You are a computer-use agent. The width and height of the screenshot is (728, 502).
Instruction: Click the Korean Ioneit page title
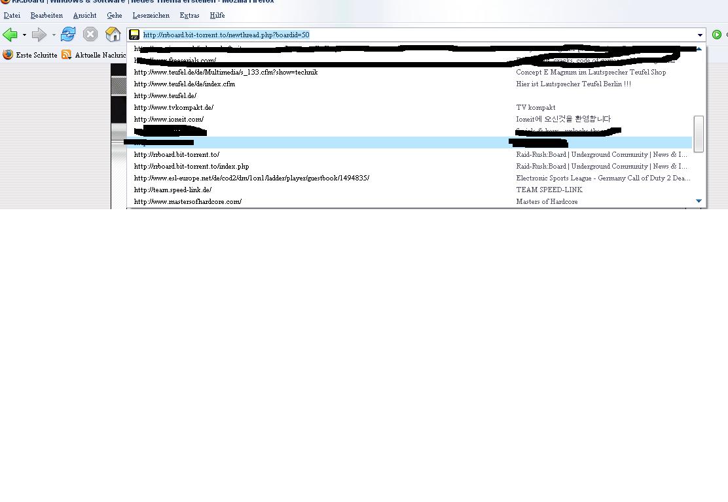click(x=563, y=119)
